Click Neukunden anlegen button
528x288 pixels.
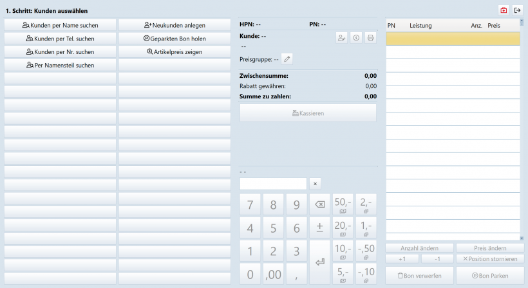pyautogui.click(x=174, y=25)
